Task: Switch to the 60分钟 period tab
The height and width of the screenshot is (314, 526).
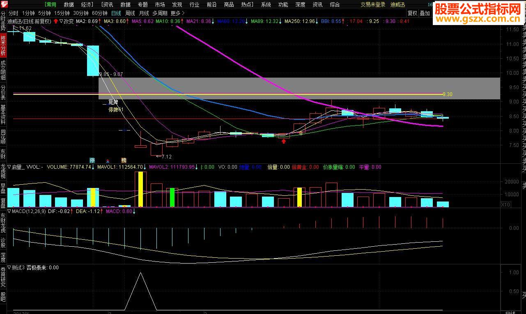Action: click(100, 13)
